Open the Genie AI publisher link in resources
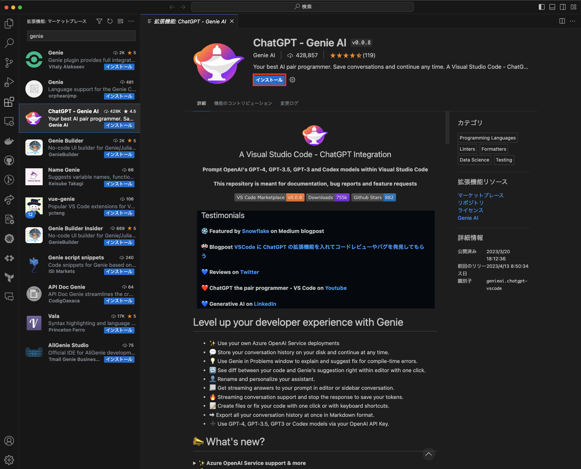 tap(468, 218)
